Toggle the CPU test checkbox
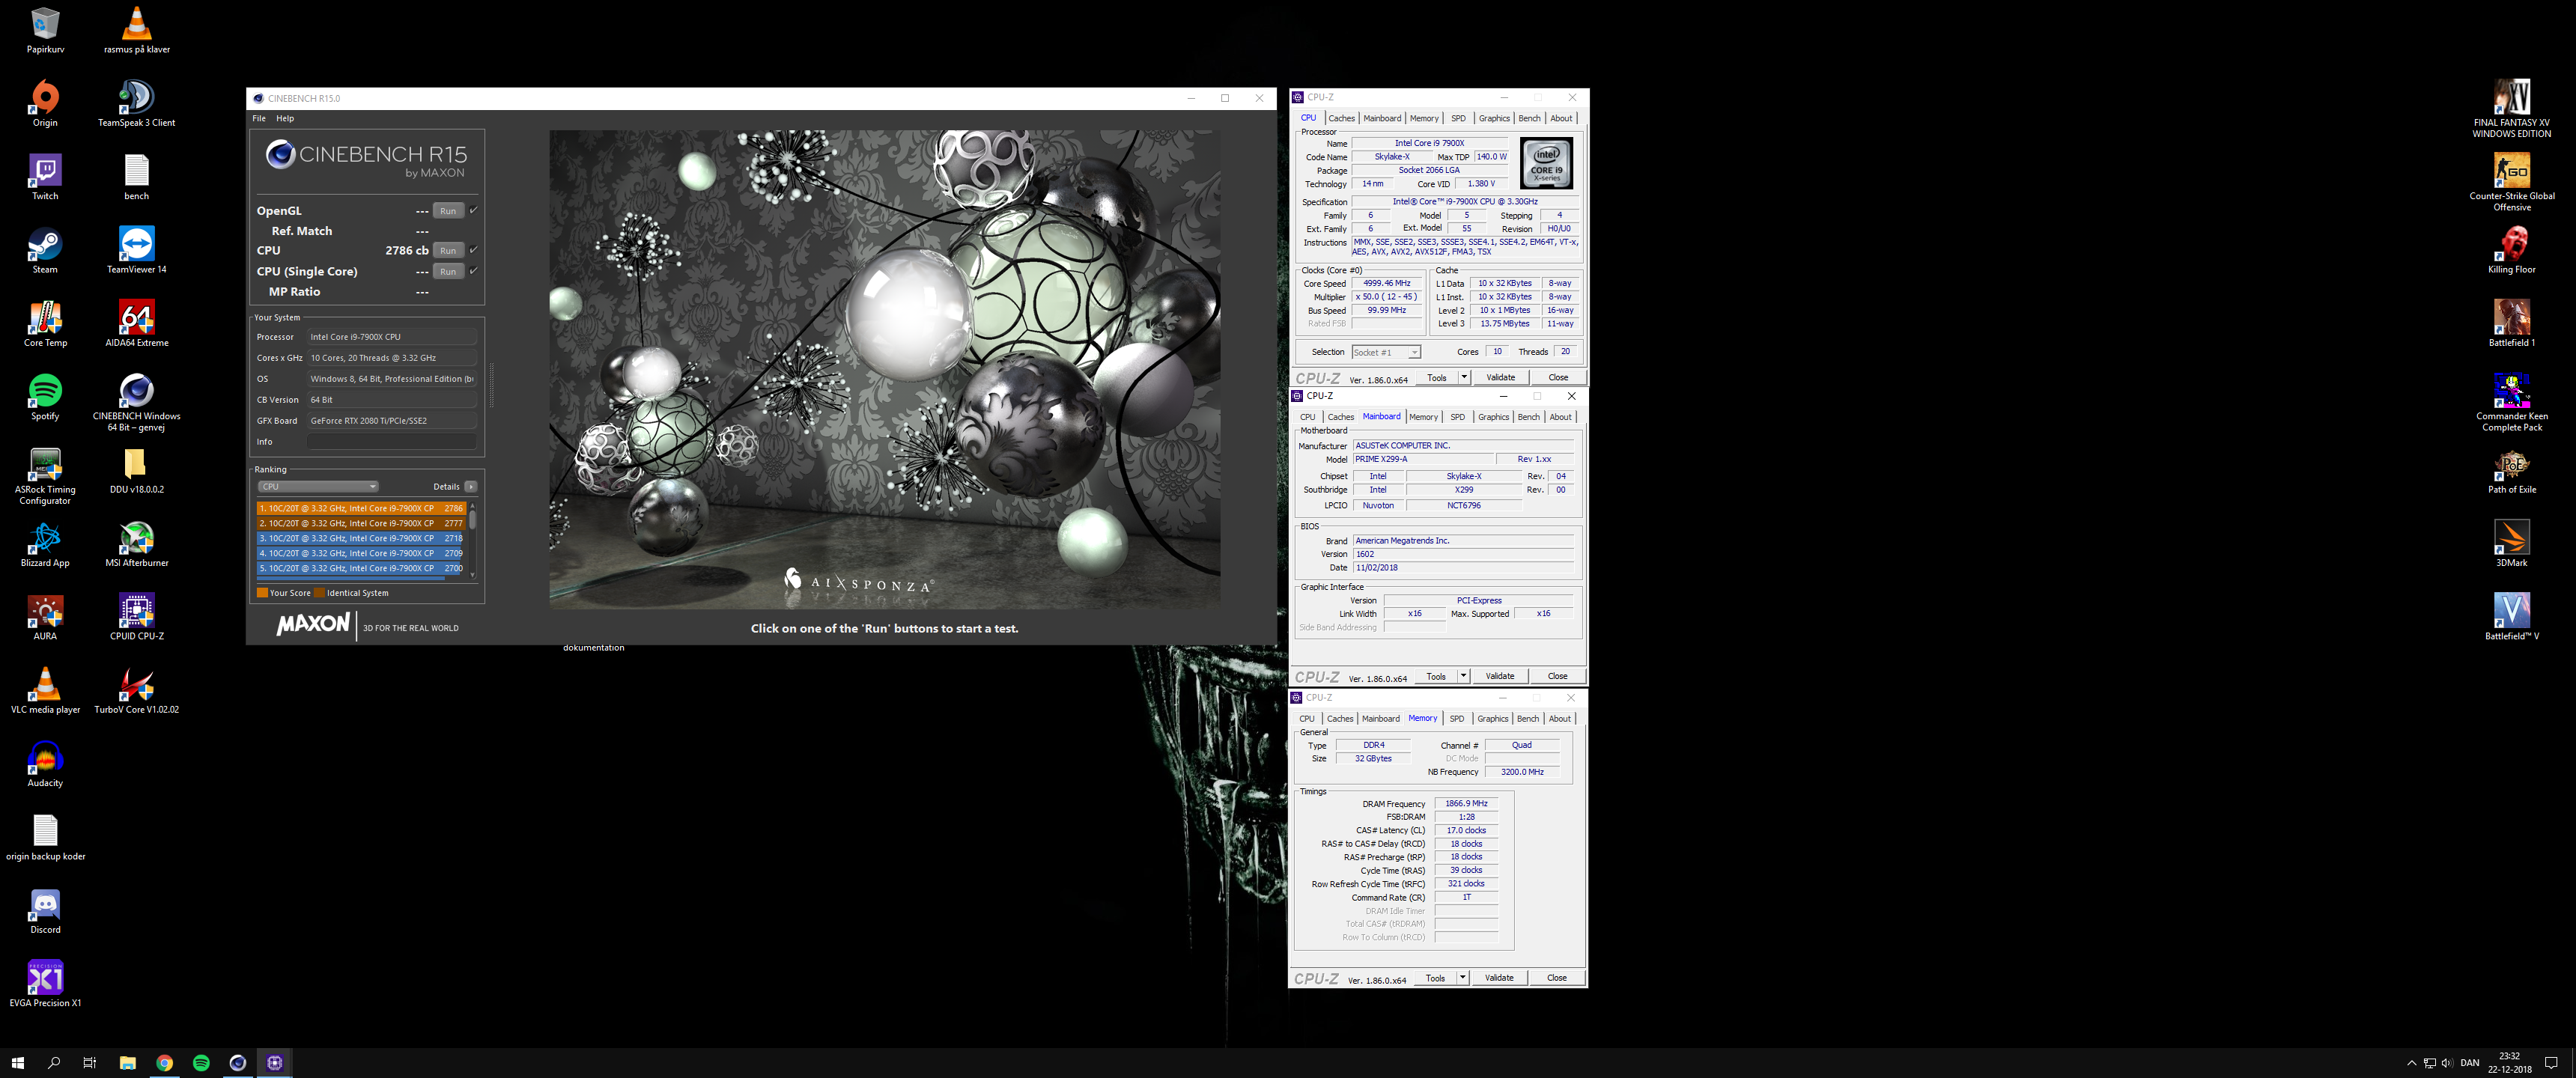2576x1078 pixels. coord(473,250)
